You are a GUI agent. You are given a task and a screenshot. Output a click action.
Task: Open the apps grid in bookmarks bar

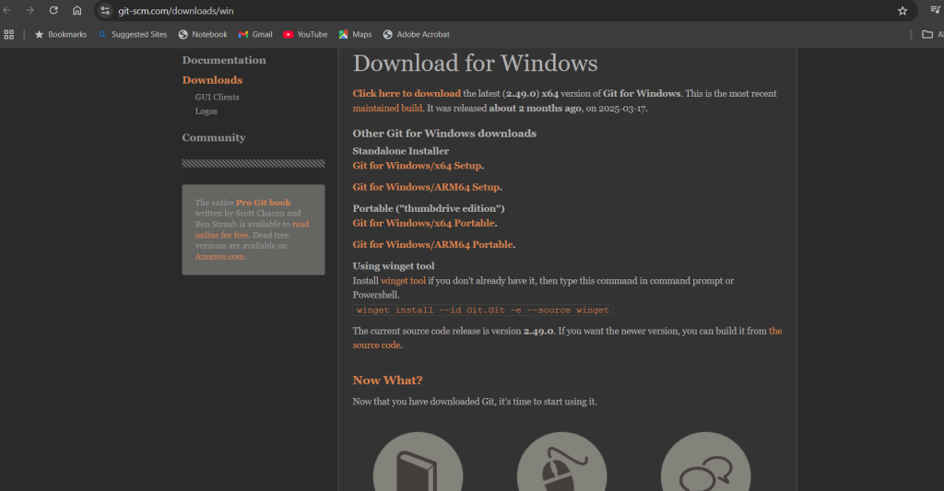point(9,34)
